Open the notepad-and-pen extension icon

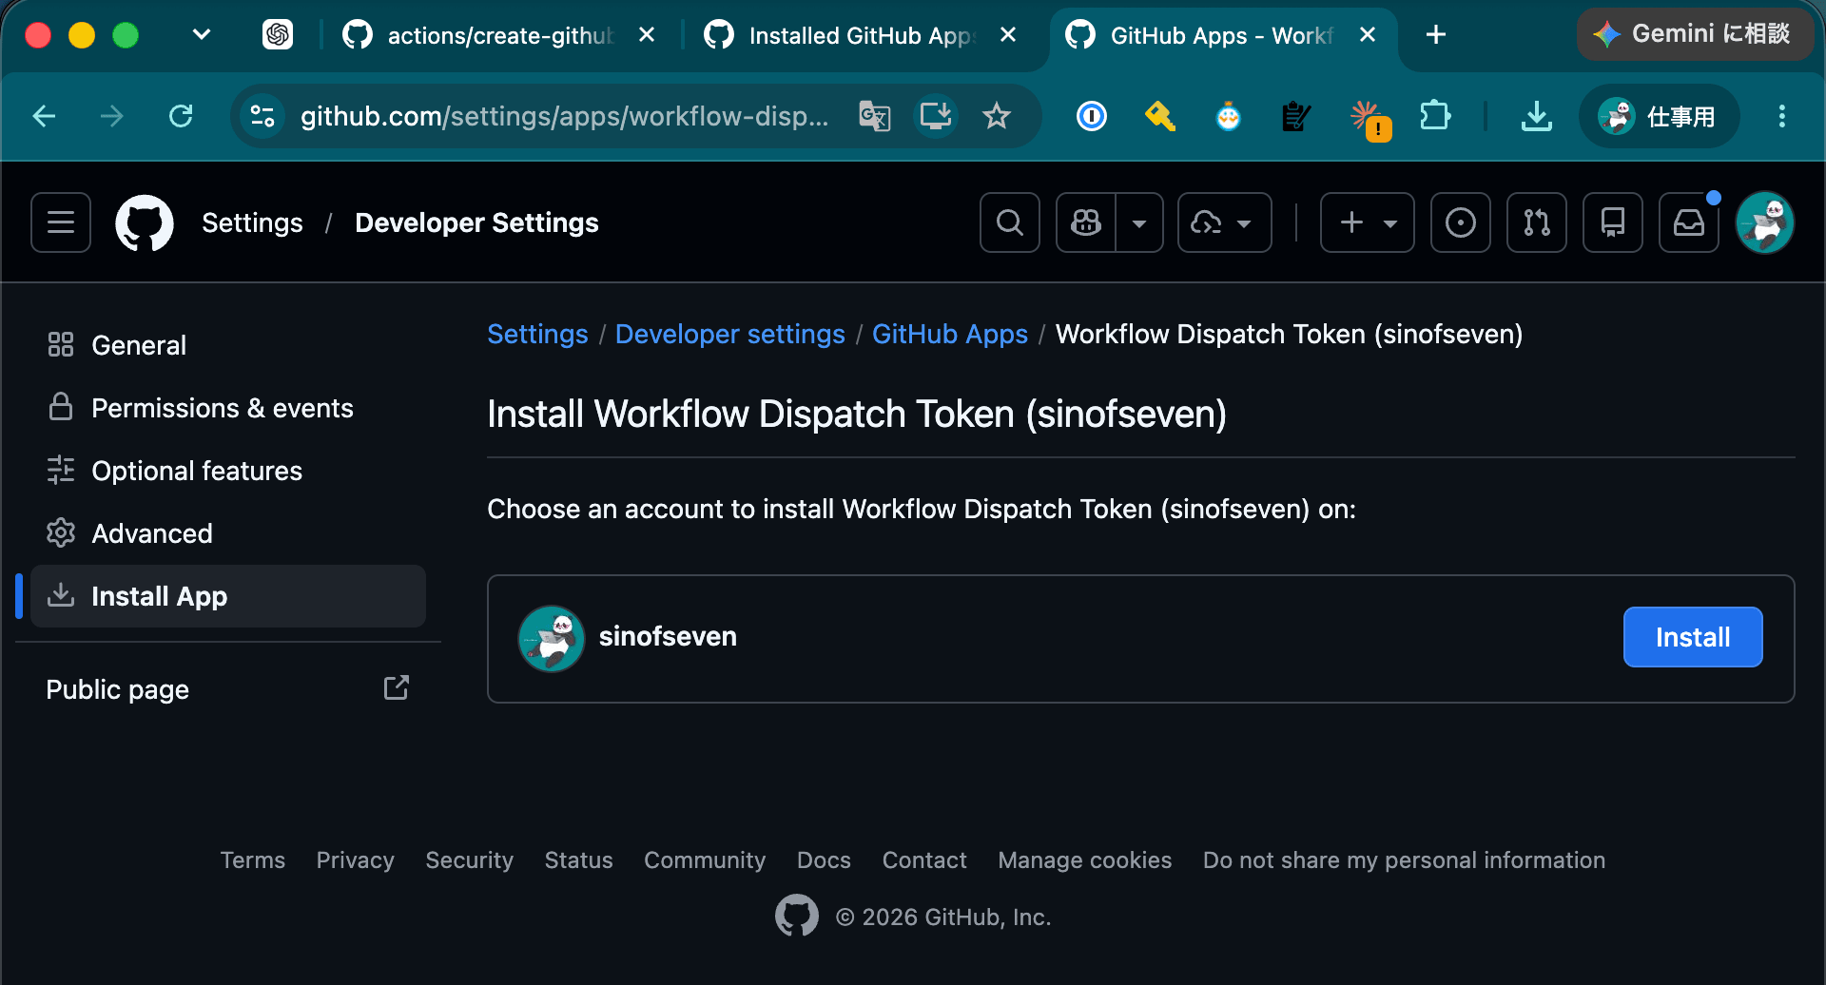[x=1296, y=116]
